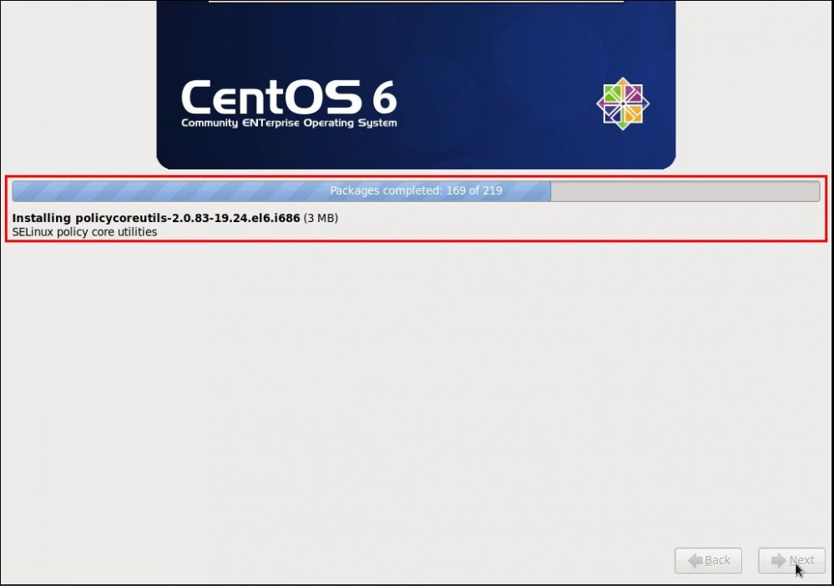The image size is (834, 586).
Task: Click the CentOS pinwheel logo icon
Action: (x=623, y=104)
